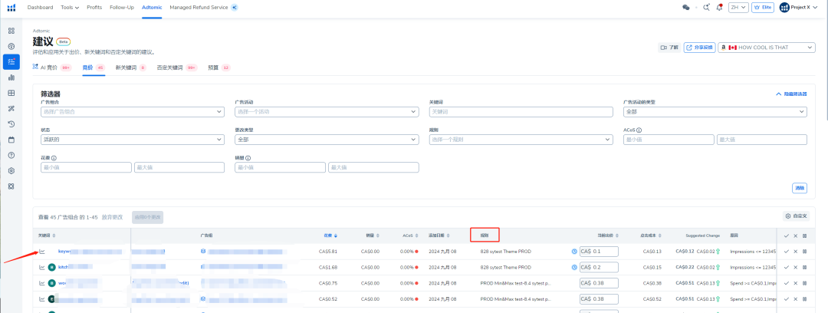
Task: Open the ZH language dropdown
Action: tap(738, 8)
